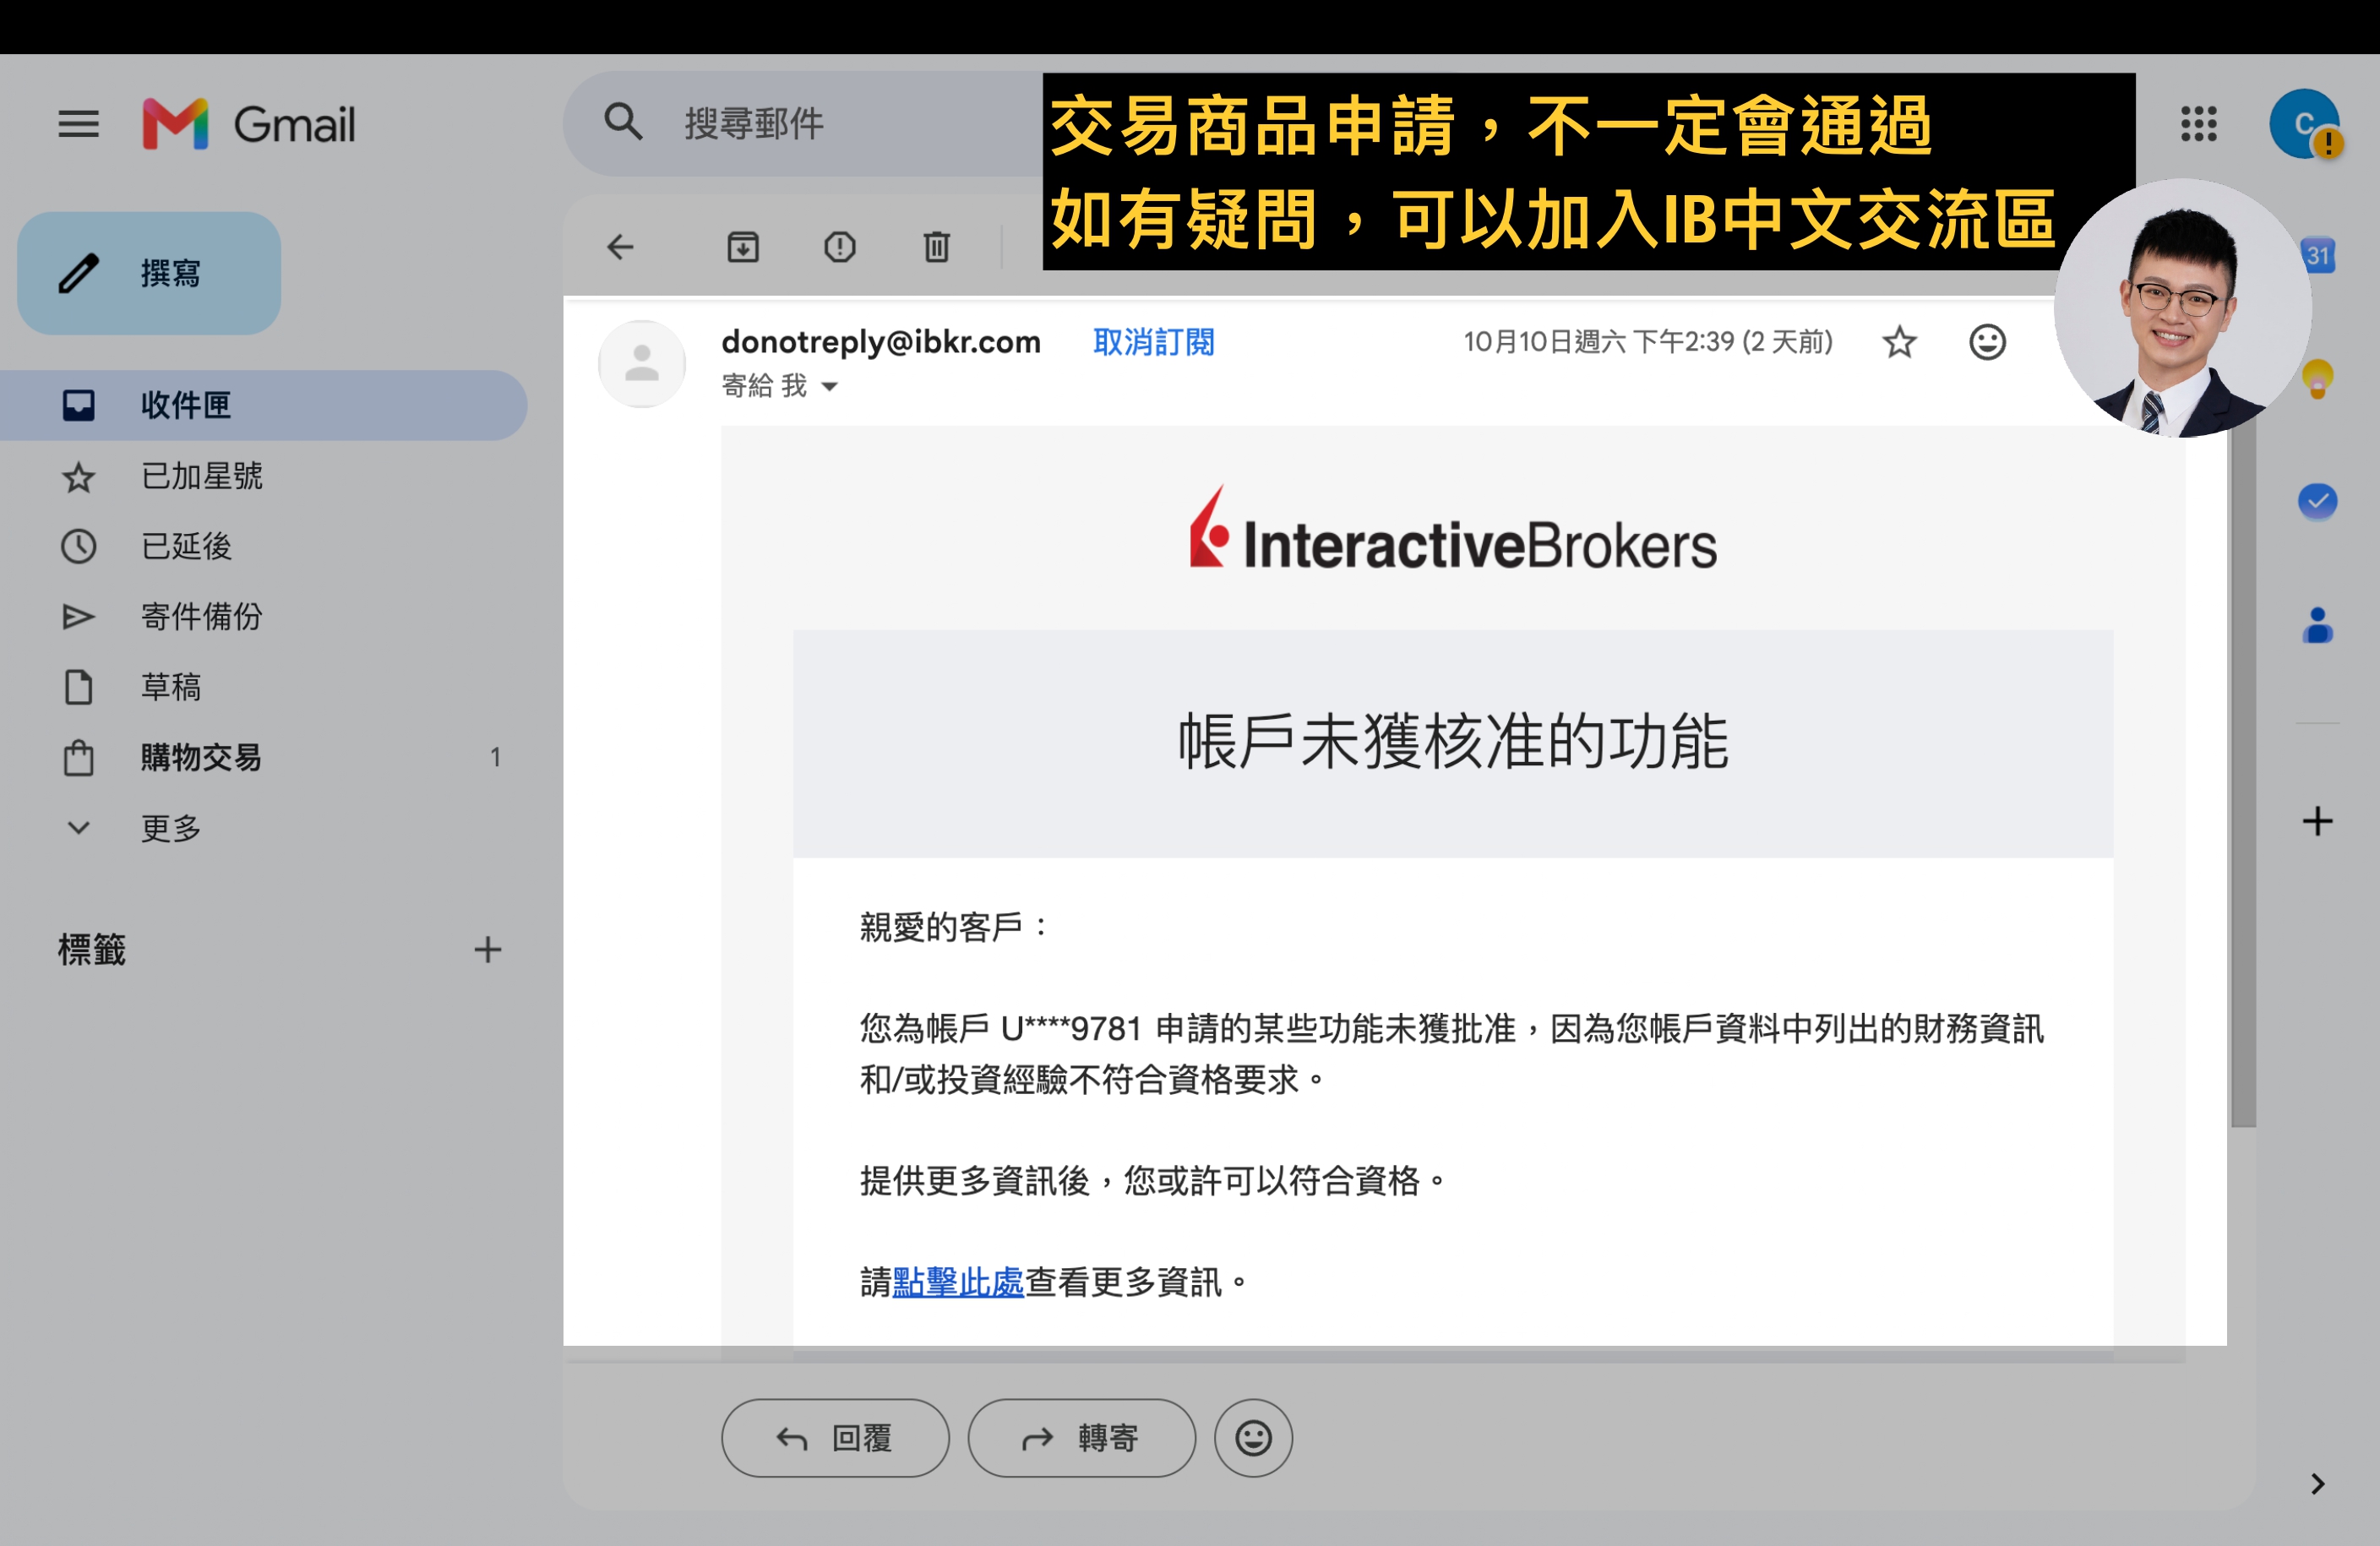Open Google Tasks side panel

(2317, 501)
